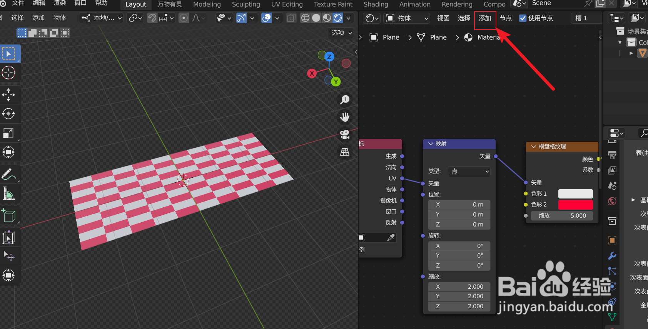Image resolution: width=648 pixels, height=329 pixels.
Task: Uncheck the 使用节点 checkbox
Action: pyautogui.click(x=523, y=18)
